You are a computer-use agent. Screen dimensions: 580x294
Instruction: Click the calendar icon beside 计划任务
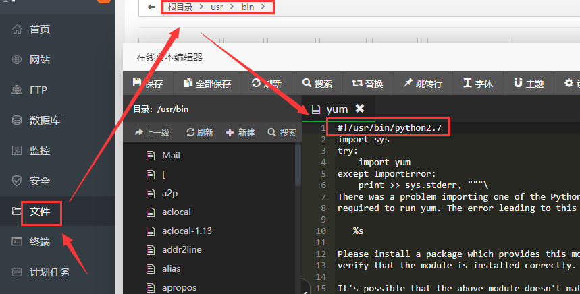click(17, 272)
